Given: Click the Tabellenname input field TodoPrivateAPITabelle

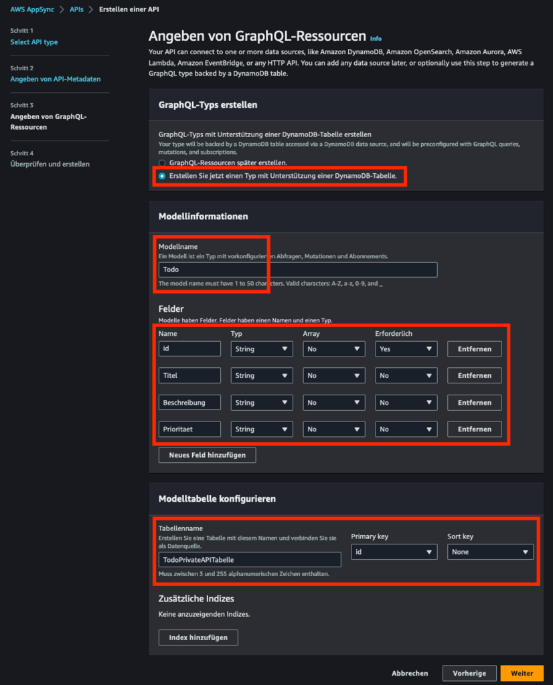Looking at the screenshot, I should (249, 559).
